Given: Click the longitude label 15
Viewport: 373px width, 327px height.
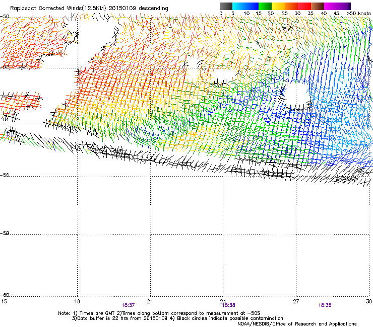Looking at the screenshot, I should (x=4, y=301).
